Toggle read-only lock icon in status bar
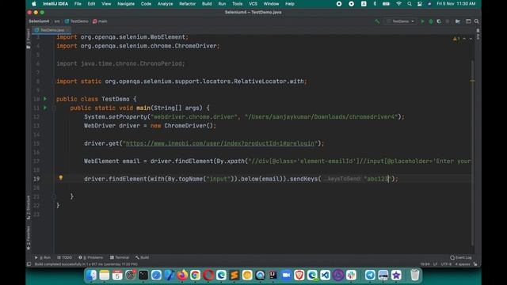 [475, 264]
